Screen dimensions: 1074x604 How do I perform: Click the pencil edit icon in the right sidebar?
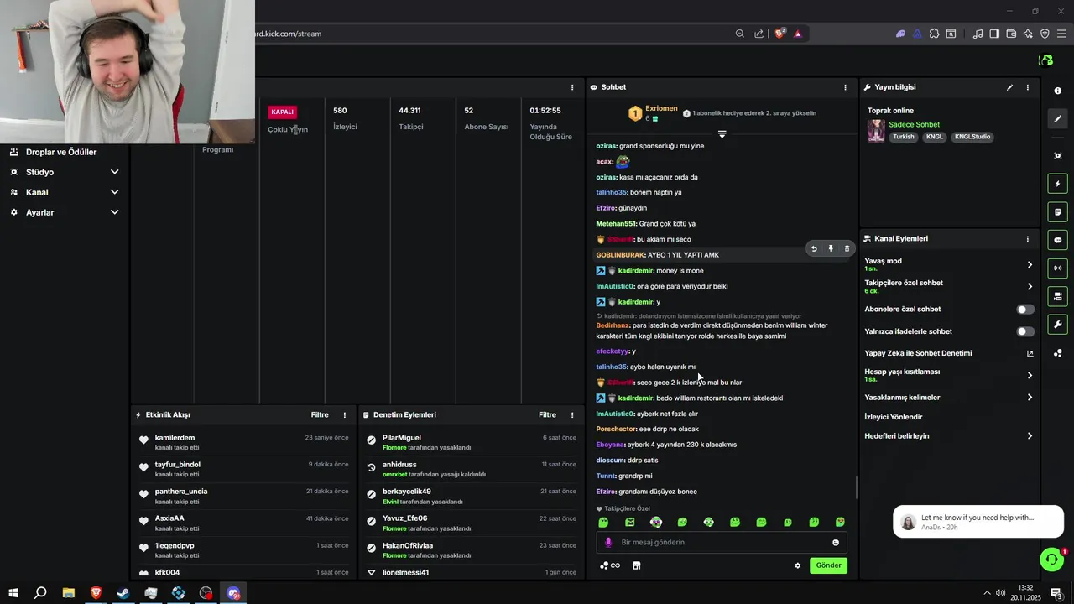(x=1057, y=119)
